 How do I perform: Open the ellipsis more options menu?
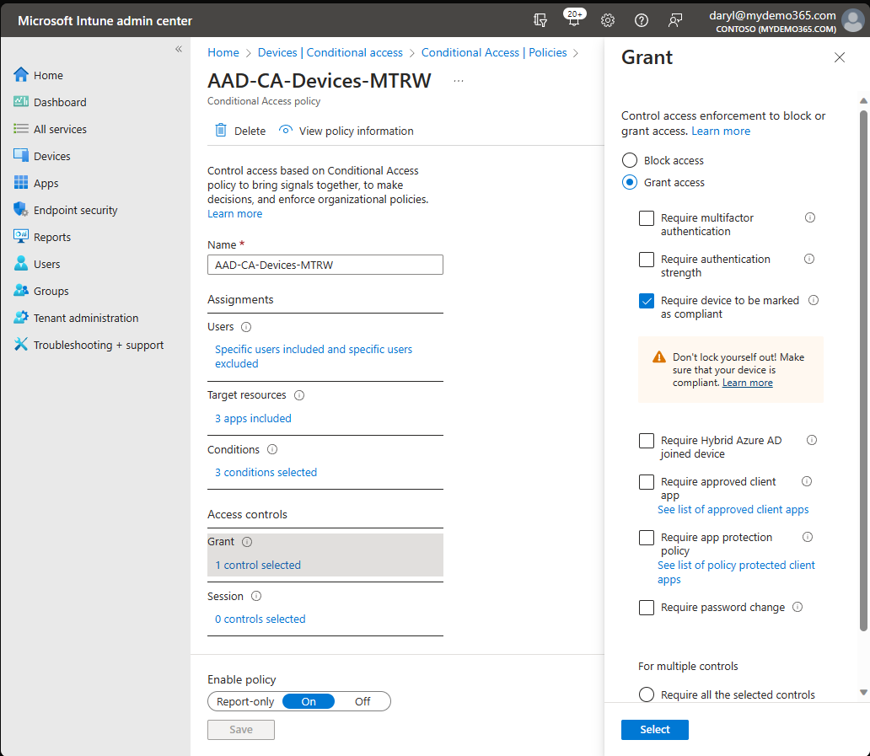click(x=459, y=81)
